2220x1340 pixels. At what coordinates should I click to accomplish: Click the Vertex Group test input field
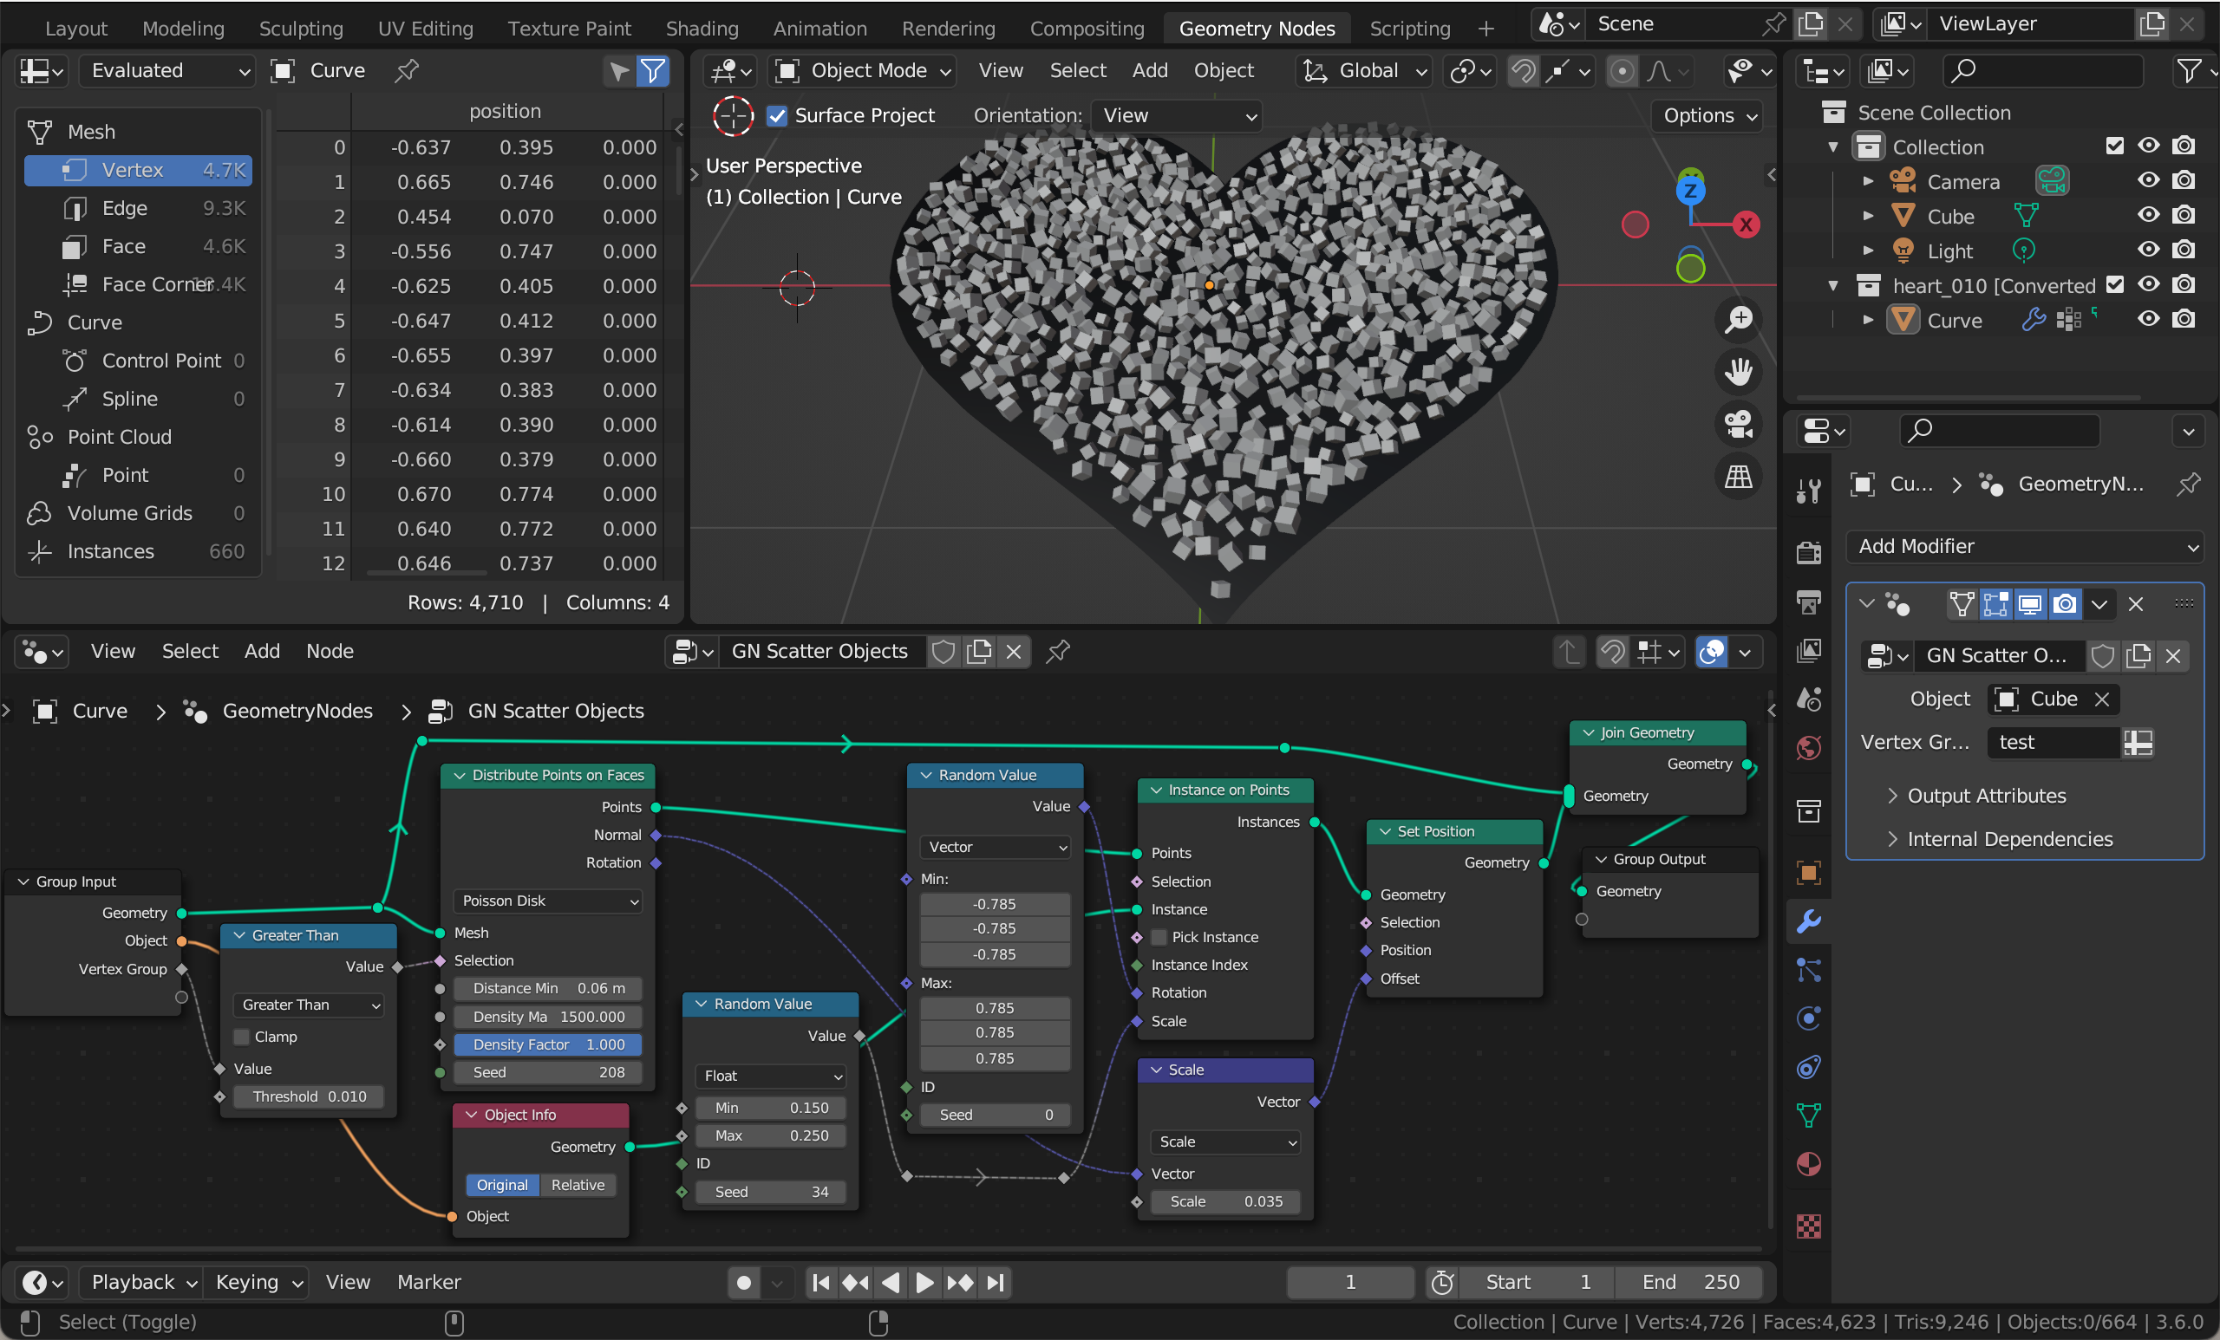coord(2053,742)
